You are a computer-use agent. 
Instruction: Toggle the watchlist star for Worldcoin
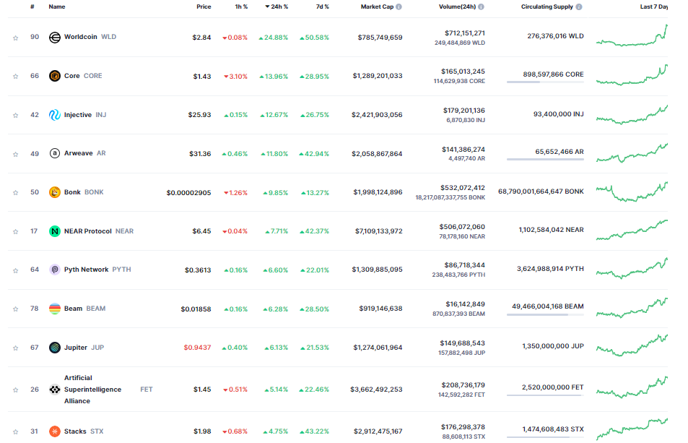coord(15,38)
